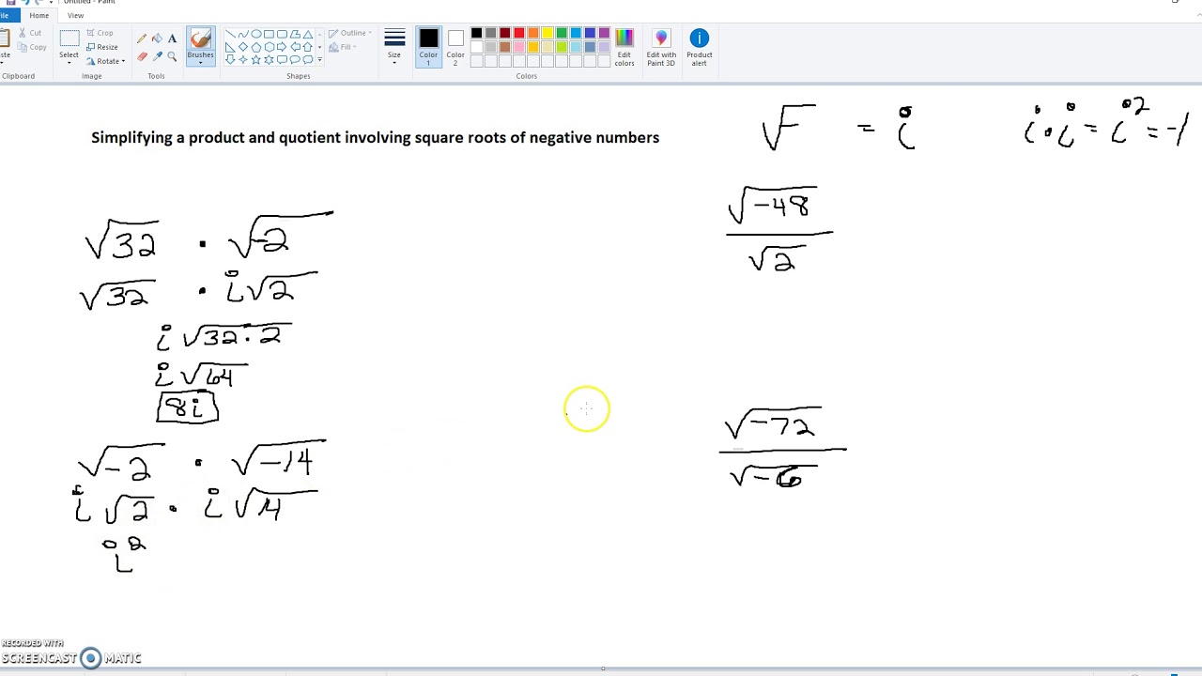Pick the pink color swatch
The image size is (1202, 676).
tap(519, 47)
